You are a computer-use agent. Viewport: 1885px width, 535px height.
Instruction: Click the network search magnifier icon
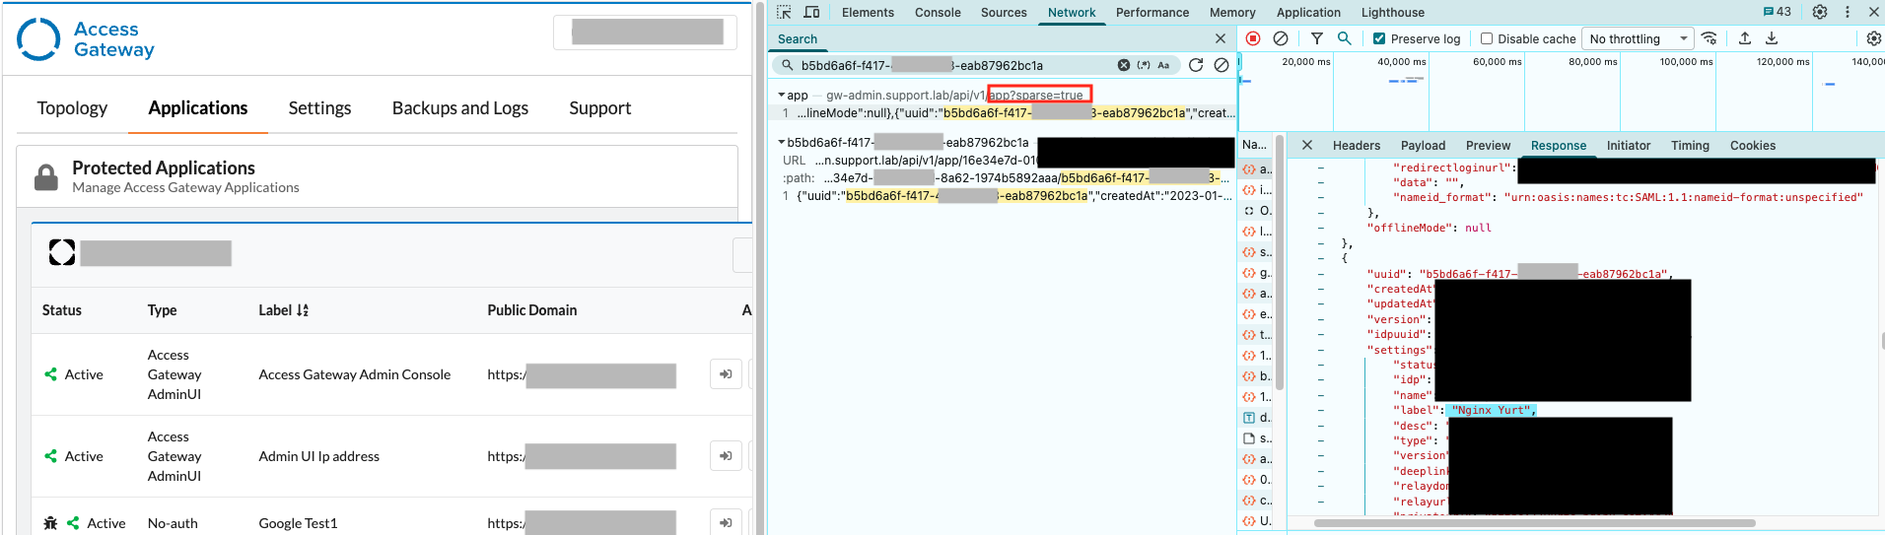coord(1344,38)
